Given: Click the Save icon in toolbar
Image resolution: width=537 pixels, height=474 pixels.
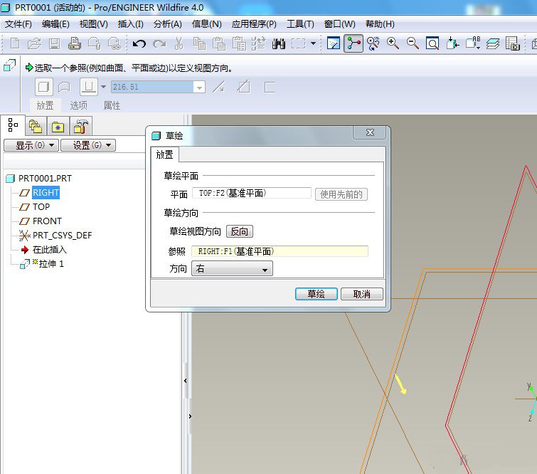Looking at the screenshot, I should coord(54,43).
